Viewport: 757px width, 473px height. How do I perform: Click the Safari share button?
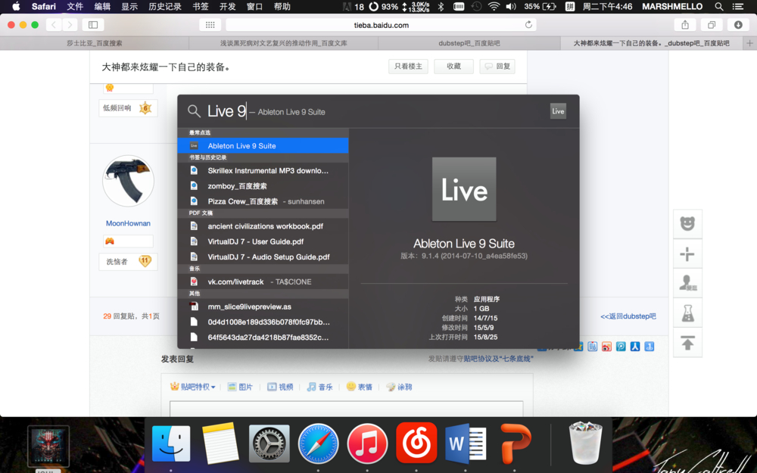coord(684,25)
